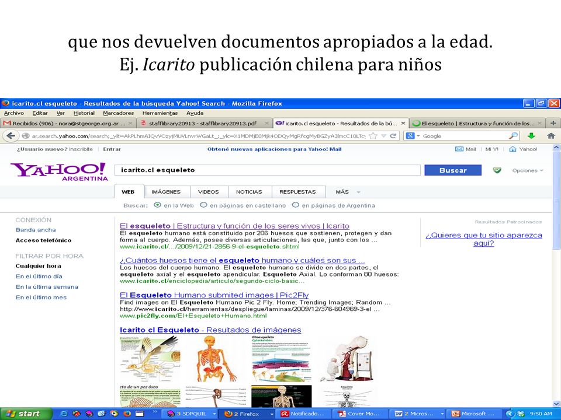Open a new tab with the plus button
Image resolution: width=561 pixels, height=420 pixels.
coord(553,123)
